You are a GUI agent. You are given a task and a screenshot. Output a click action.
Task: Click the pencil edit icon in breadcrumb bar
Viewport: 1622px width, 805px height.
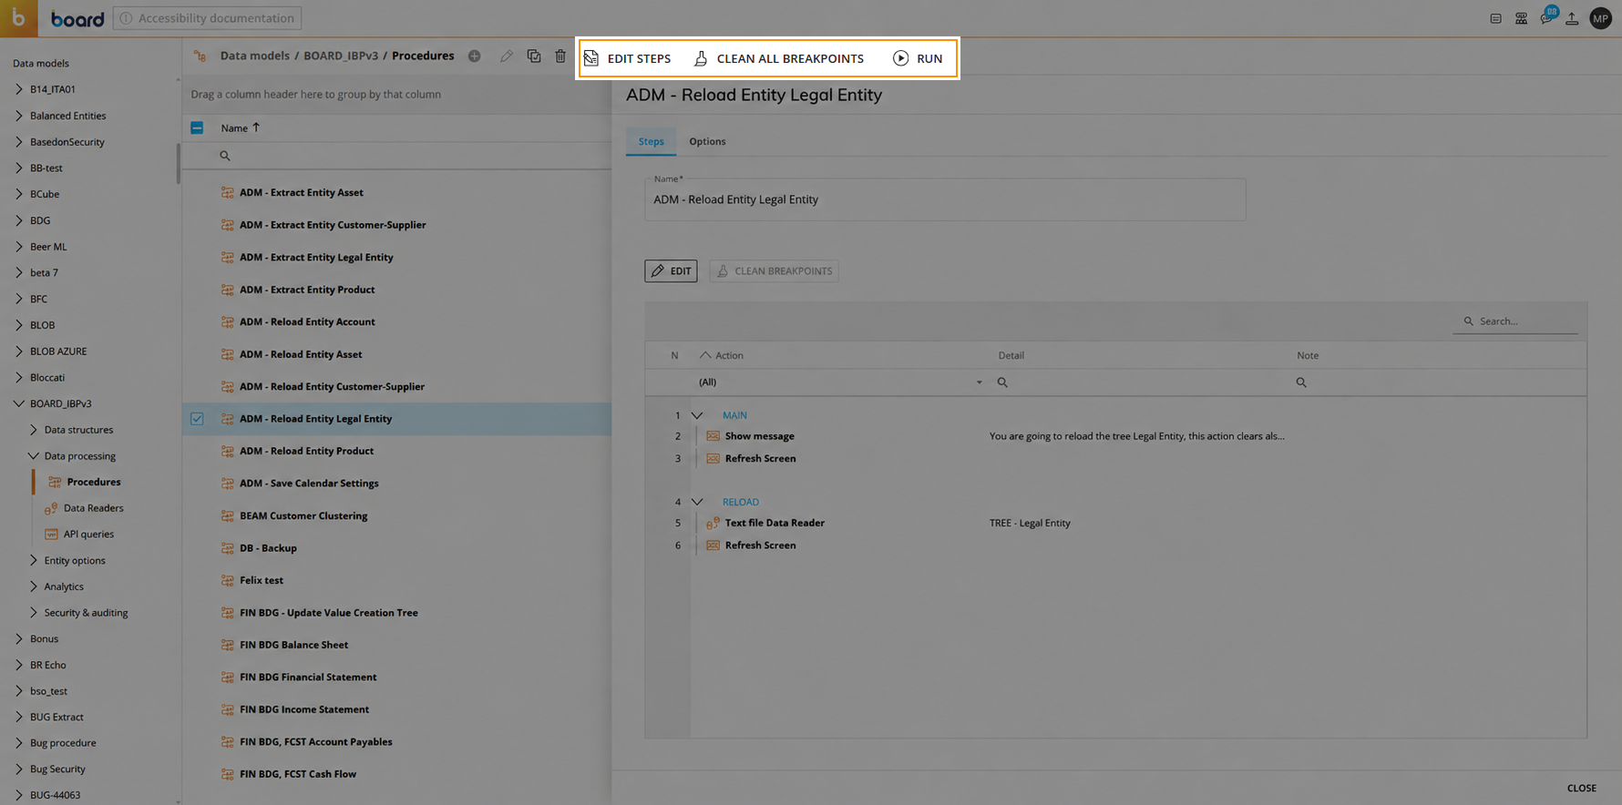click(x=507, y=56)
